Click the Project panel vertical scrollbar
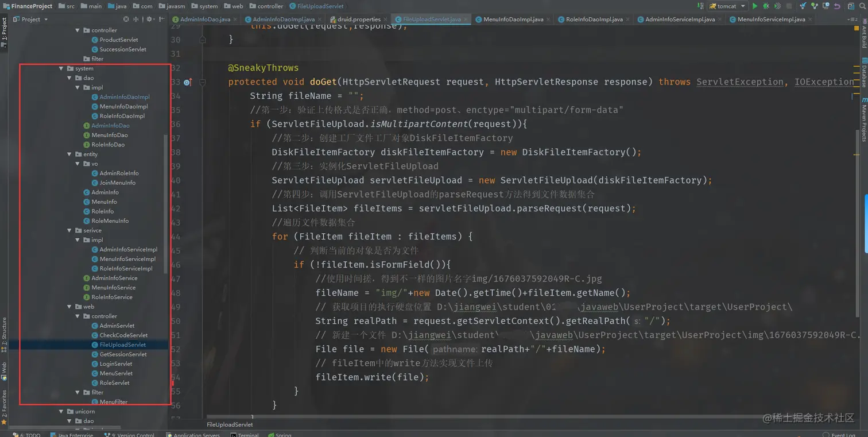This screenshot has height=437, width=868. (166, 204)
